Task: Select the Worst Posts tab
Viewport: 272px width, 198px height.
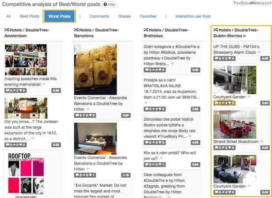Action: click(59, 16)
